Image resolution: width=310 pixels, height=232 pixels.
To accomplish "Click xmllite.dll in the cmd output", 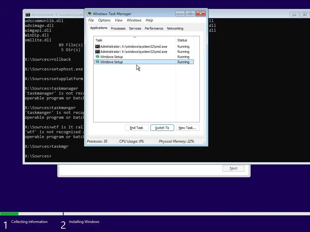I will [x=38, y=40].
